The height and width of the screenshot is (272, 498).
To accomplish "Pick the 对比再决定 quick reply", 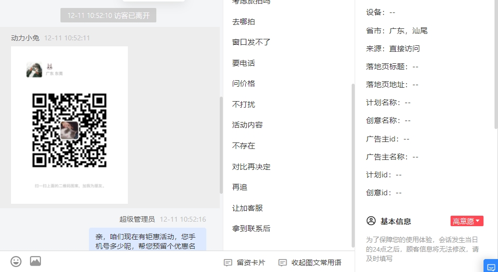I will [x=251, y=166].
